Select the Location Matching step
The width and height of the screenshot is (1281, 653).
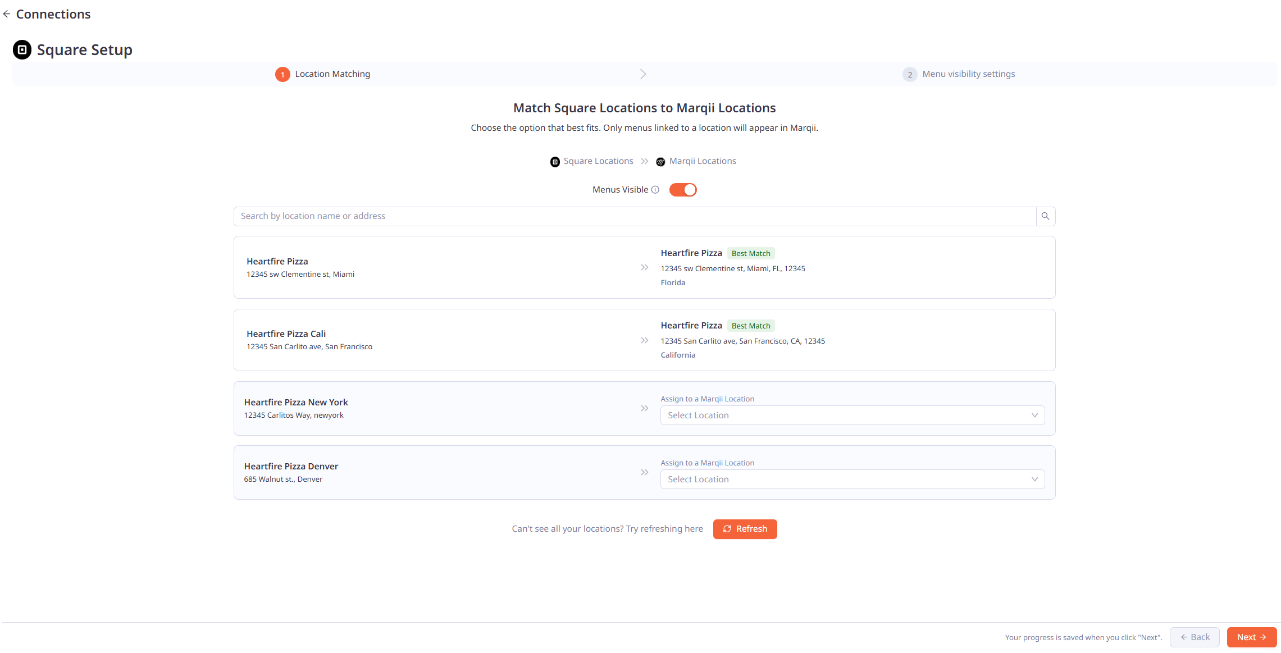[322, 74]
